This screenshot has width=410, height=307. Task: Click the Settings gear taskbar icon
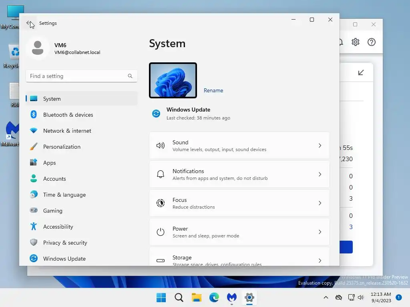point(249,297)
